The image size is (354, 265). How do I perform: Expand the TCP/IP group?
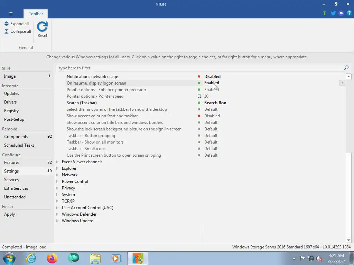[x=57, y=201]
